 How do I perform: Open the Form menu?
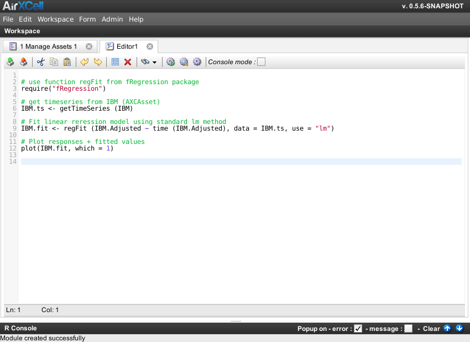click(87, 19)
